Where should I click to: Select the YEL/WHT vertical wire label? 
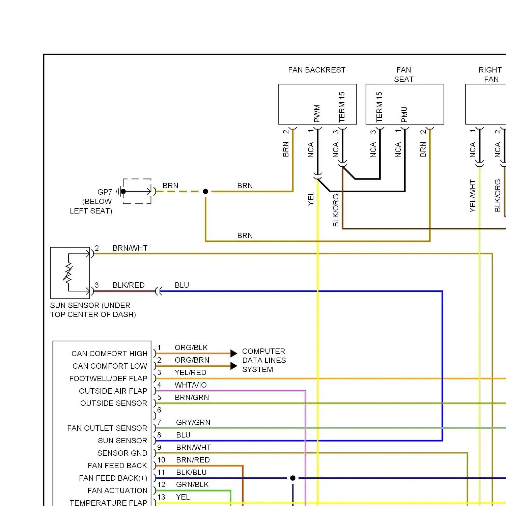pyautogui.click(x=473, y=196)
